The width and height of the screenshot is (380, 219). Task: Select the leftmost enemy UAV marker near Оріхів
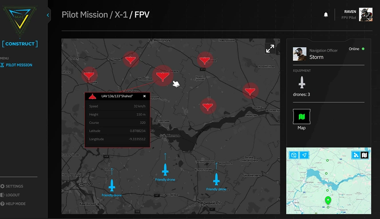(x=89, y=75)
